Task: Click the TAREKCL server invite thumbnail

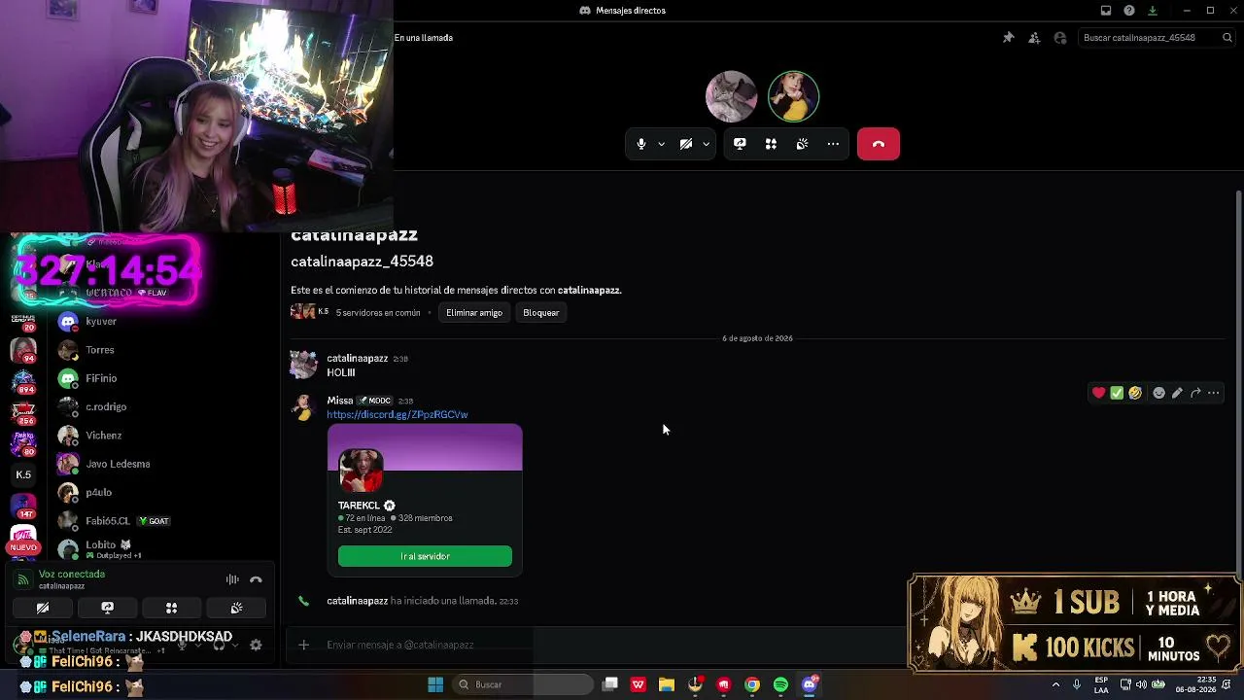Action: (361, 472)
